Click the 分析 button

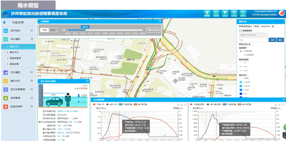click(272, 40)
